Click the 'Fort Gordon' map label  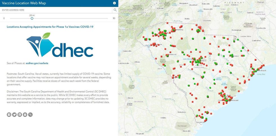(166, 82)
